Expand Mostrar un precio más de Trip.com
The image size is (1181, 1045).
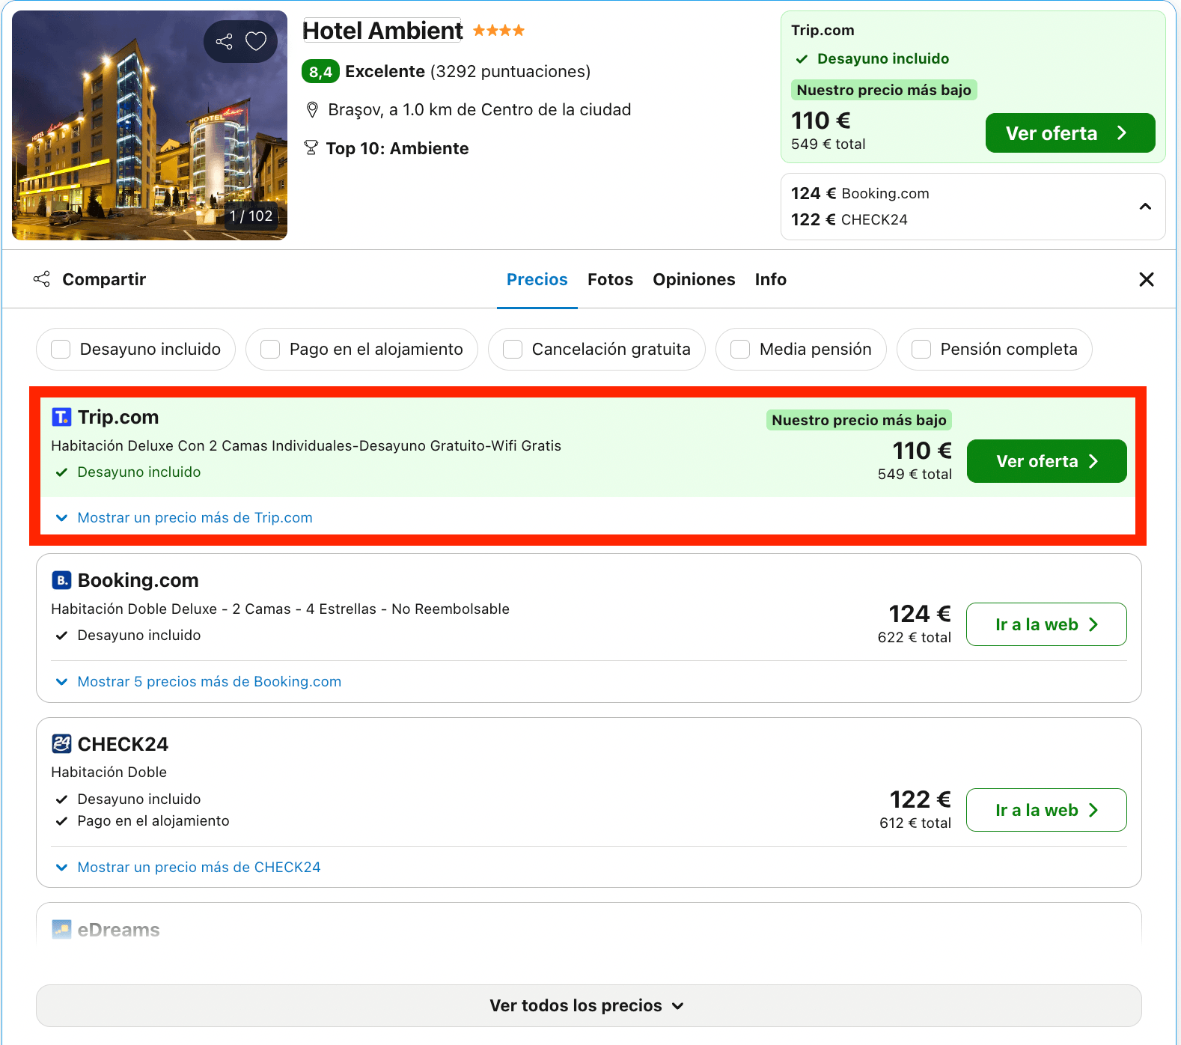point(184,517)
